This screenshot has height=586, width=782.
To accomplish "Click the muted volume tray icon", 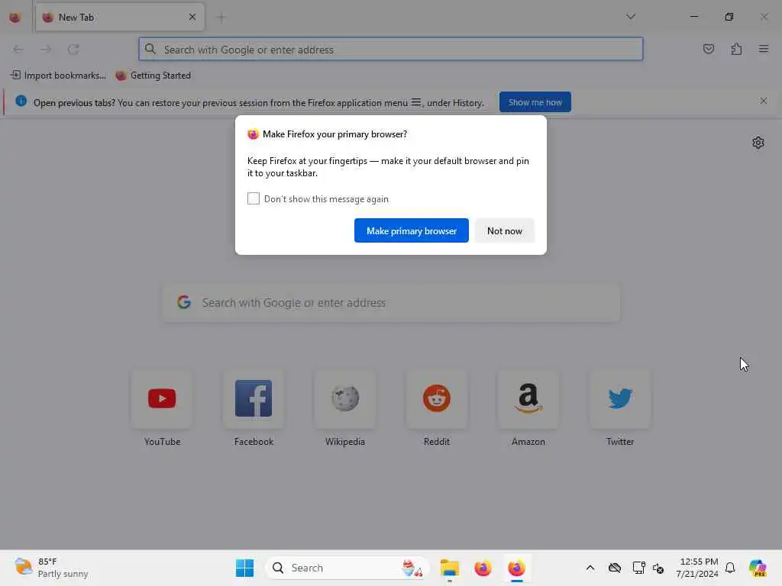I will [x=658, y=568].
